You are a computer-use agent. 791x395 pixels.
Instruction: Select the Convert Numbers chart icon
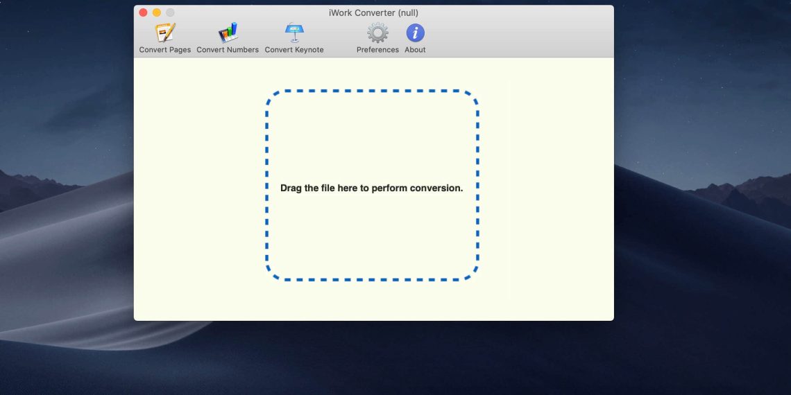tap(228, 33)
